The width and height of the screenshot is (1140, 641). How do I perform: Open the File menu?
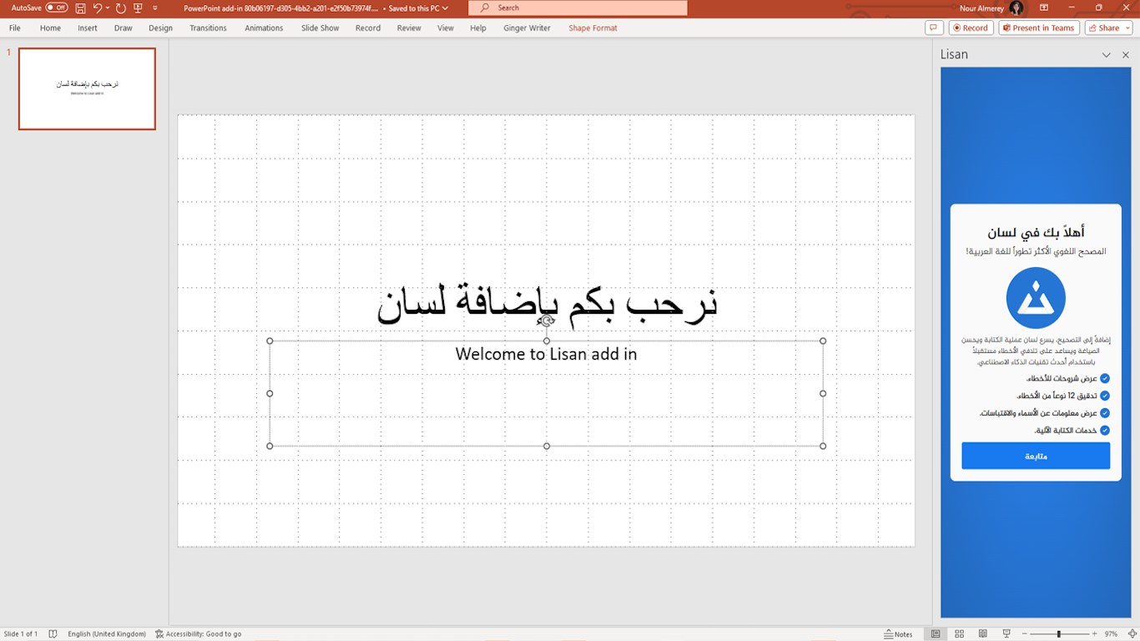coord(15,28)
